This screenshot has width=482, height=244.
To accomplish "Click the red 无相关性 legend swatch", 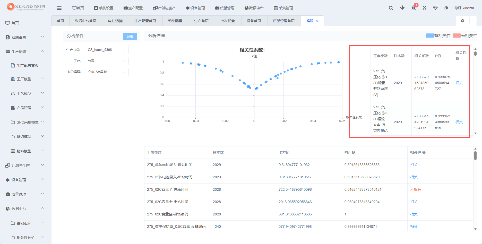I will [x=457, y=36].
